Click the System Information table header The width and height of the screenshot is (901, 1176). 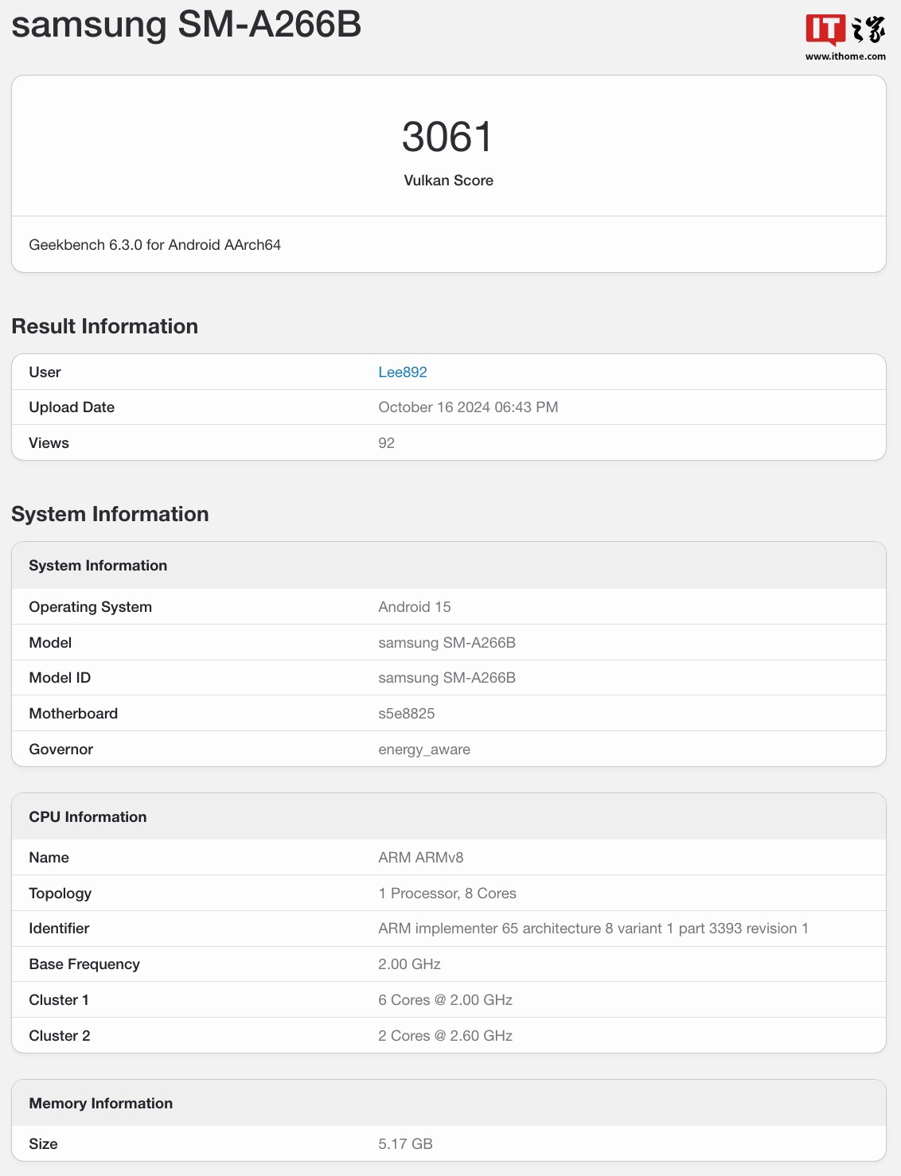98,566
